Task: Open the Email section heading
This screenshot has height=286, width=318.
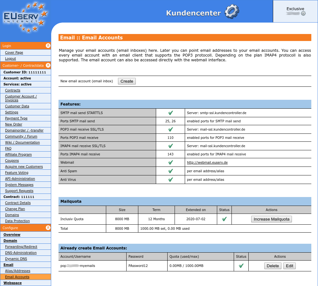Action: point(8,265)
